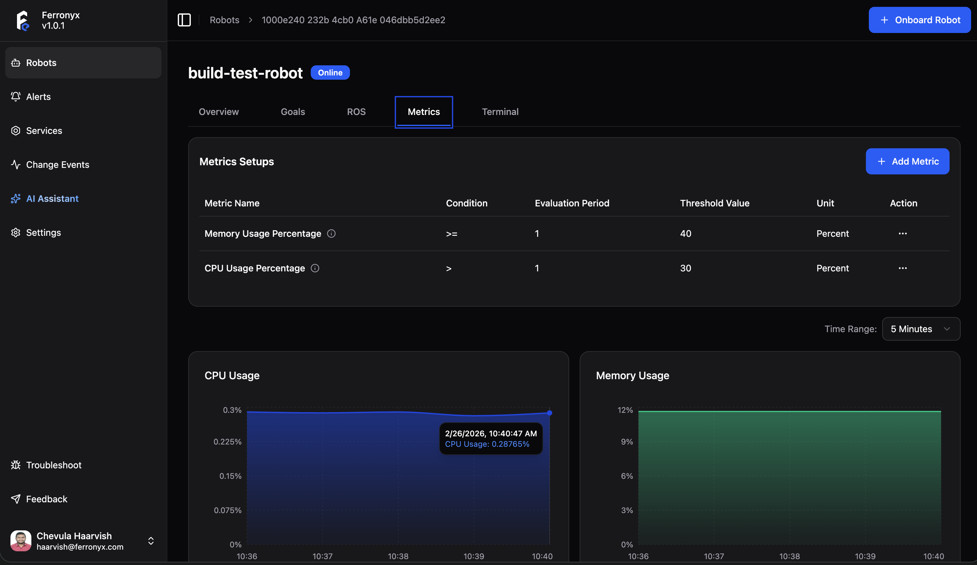Open Alerts via bell icon
The image size is (977, 565).
pyautogui.click(x=15, y=96)
